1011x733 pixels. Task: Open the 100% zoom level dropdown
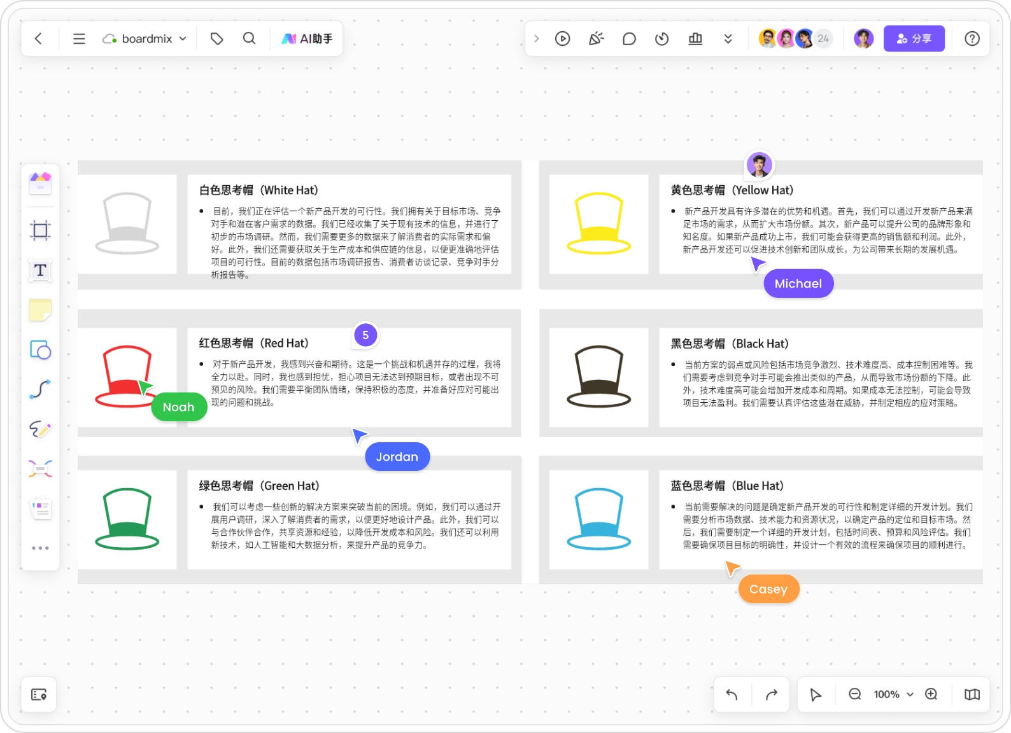pyautogui.click(x=893, y=694)
